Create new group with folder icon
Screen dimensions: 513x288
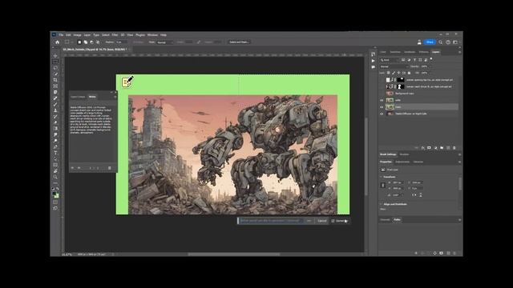[442, 148]
